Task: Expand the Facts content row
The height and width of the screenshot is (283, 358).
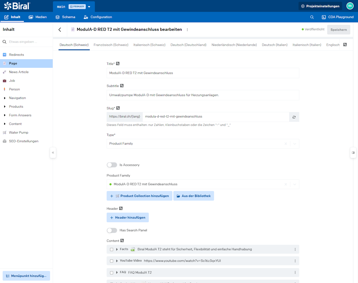Action: coord(117,249)
